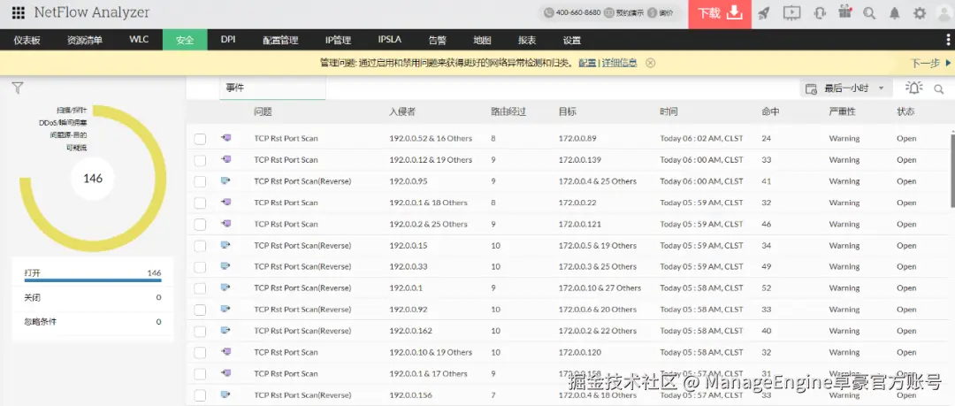Image resolution: width=955 pixels, height=406 pixels.
Task: Open the DPI menu
Action: 228,40
